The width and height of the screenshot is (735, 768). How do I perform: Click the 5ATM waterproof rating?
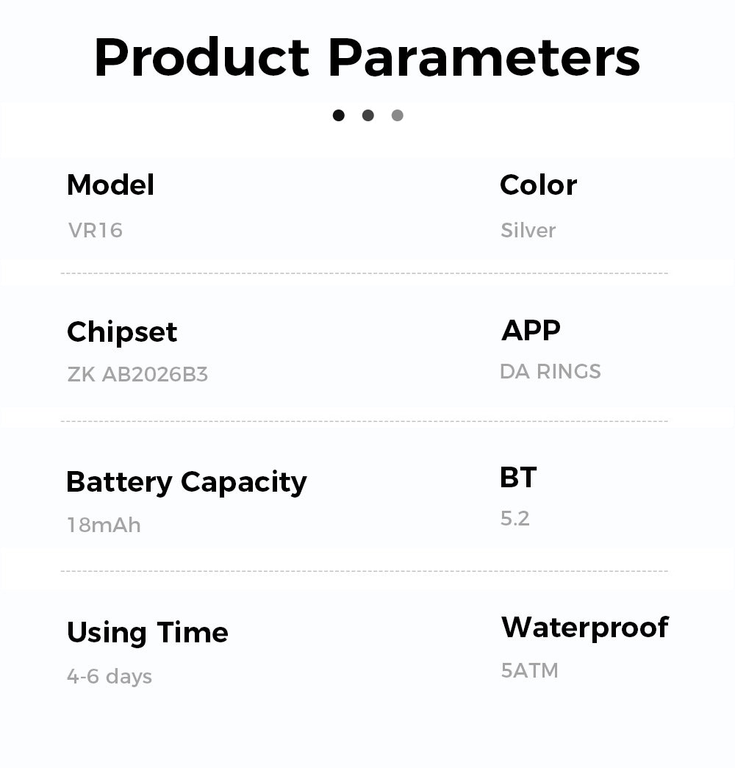point(529,671)
